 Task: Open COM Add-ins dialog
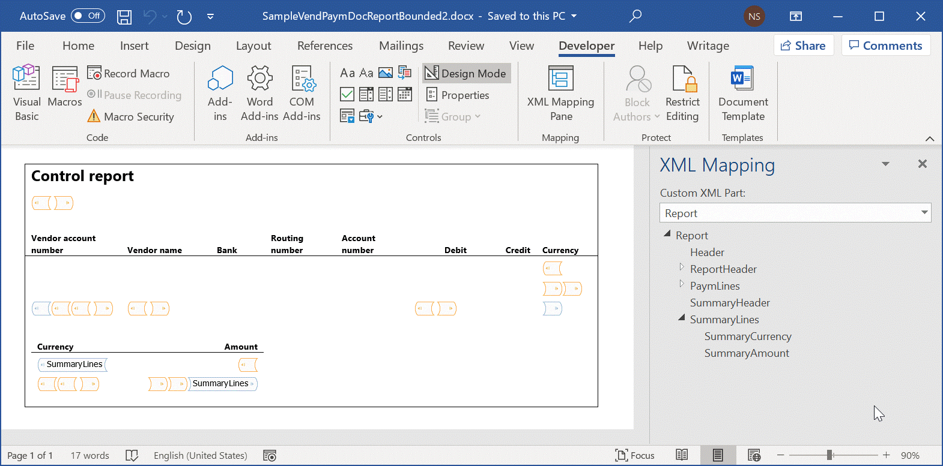(x=302, y=94)
